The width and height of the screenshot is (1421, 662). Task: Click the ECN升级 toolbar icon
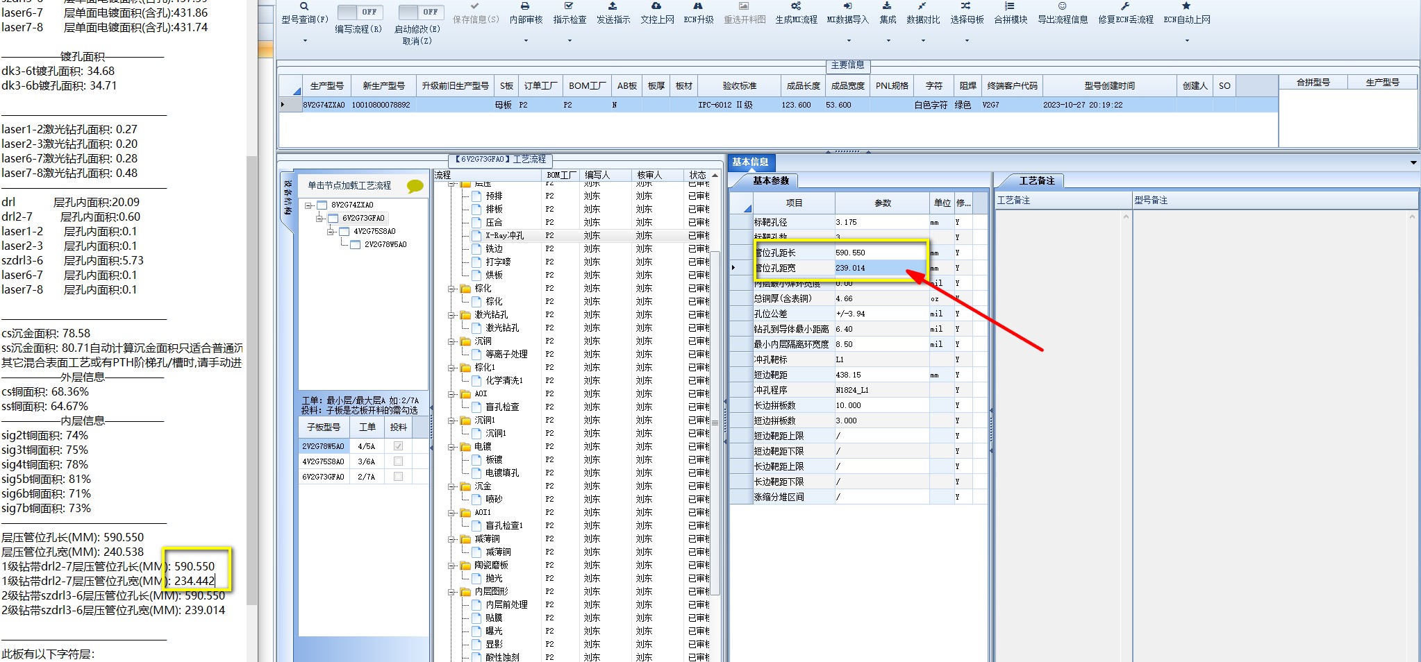coord(698,6)
